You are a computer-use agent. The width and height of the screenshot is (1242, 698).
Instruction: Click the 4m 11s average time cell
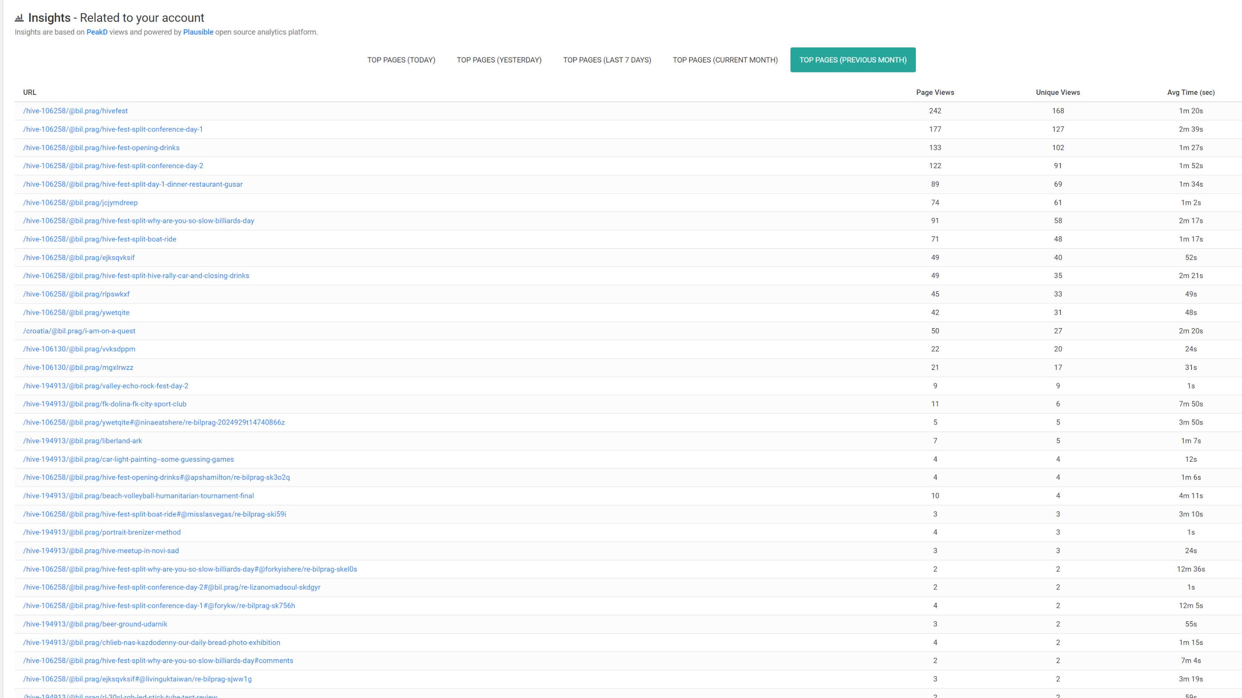pos(1191,495)
